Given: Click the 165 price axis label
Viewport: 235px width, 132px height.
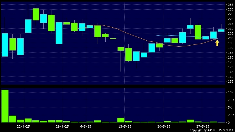Looking at the screenshot, I should click(x=231, y=72).
